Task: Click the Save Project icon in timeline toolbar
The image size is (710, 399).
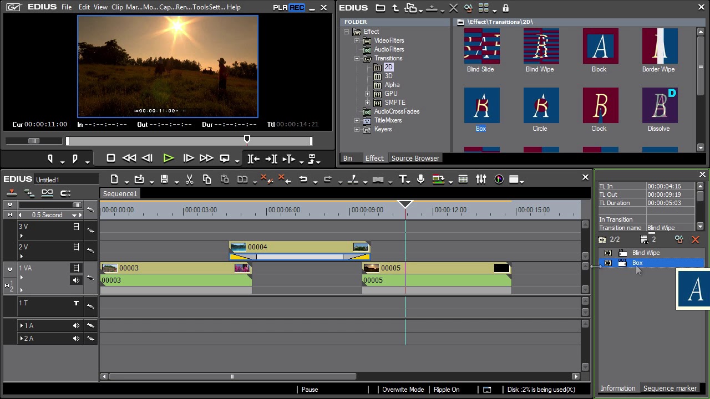Action: point(164,180)
